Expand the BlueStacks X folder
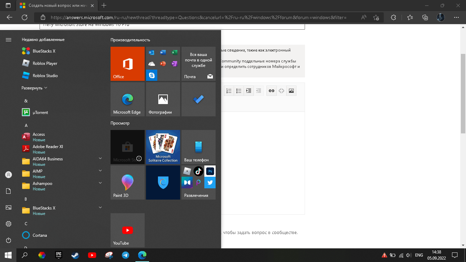 click(100, 207)
